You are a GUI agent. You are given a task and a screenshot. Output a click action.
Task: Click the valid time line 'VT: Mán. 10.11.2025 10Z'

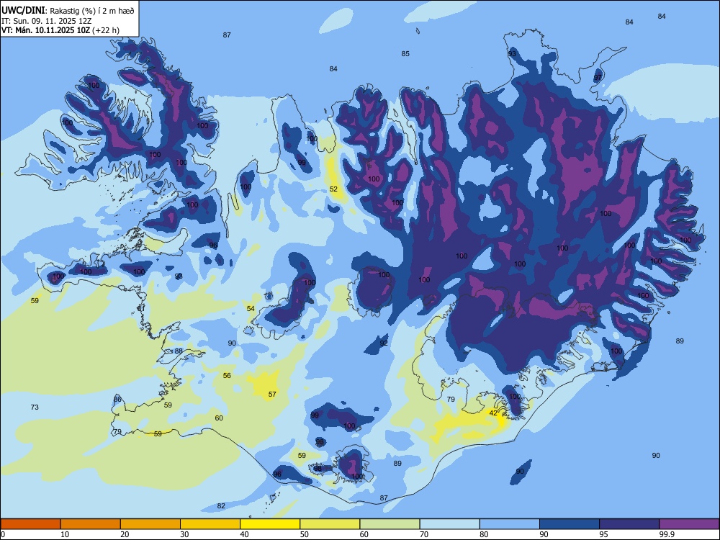point(46,30)
